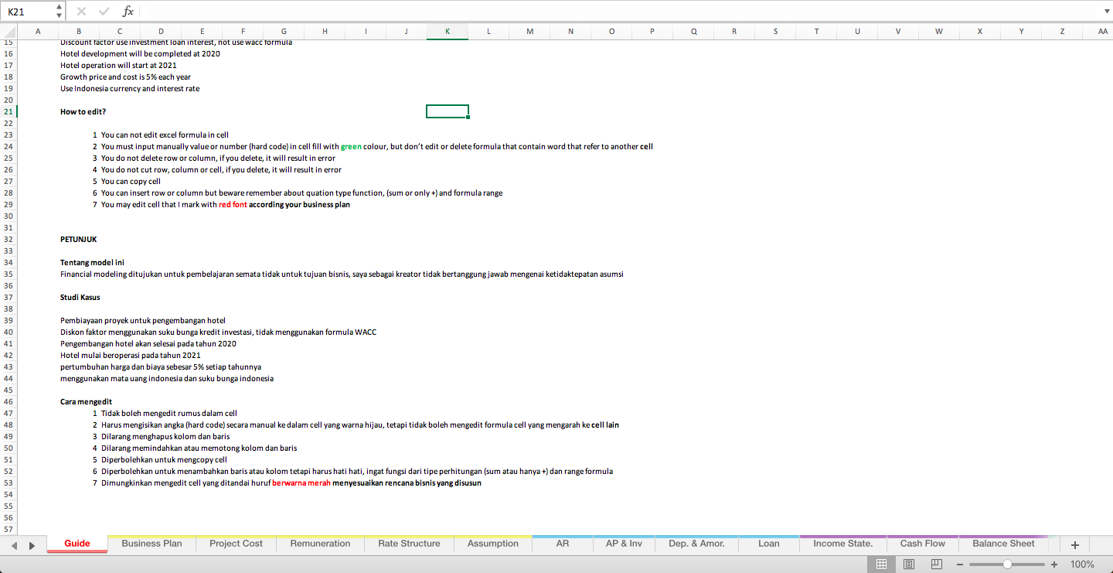Viewport: 1113px width, 573px height.
Task: Select column AA header
Action: pos(1102,31)
